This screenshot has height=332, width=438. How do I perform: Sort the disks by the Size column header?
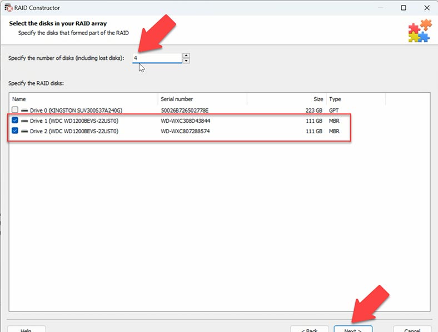[287, 99]
